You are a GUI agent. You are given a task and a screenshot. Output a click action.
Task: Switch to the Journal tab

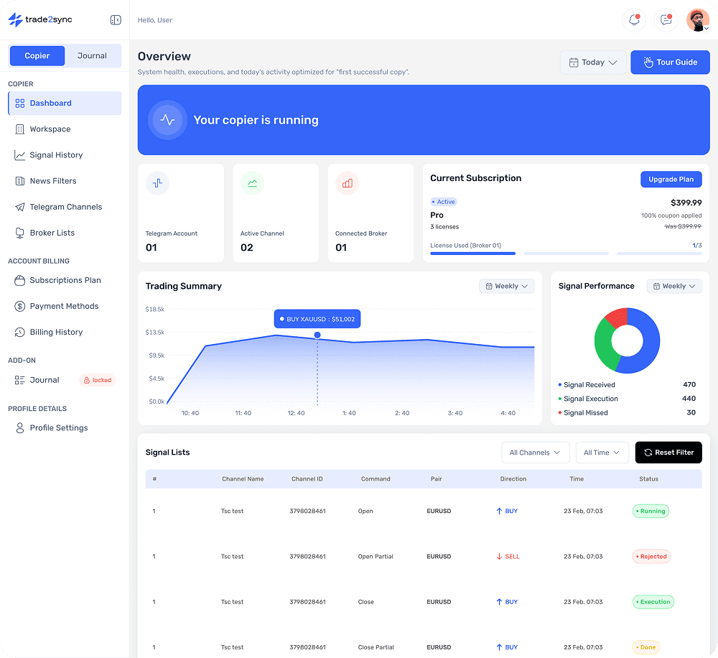[x=92, y=56]
